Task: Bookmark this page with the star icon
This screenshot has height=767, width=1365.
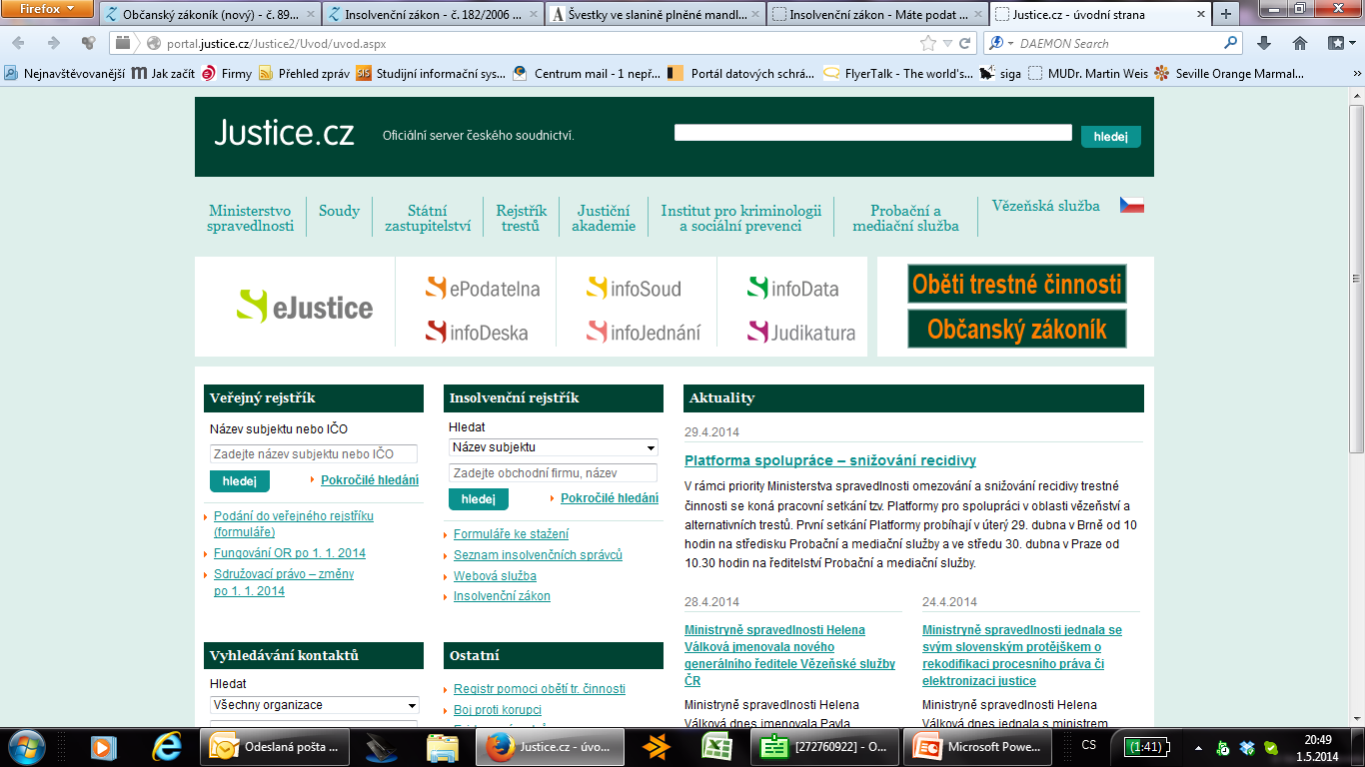Action: click(928, 43)
